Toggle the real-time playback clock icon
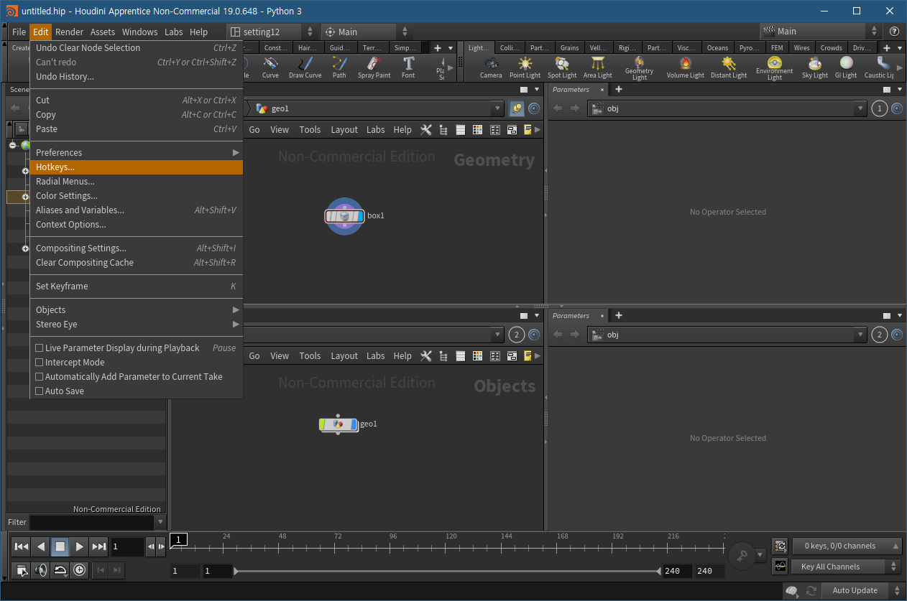Image resolution: width=907 pixels, height=601 pixels. click(x=79, y=570)
